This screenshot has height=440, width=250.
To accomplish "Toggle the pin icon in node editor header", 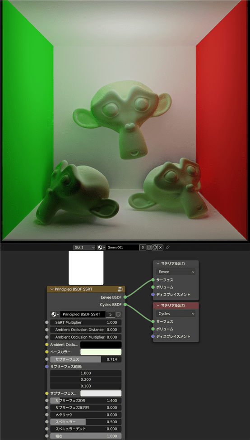I will [x=167, y=248].
